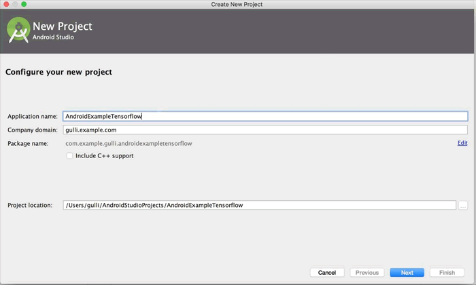Click the Create New Project title bar
Screen dimensions: 476x285
coord(237,4)
